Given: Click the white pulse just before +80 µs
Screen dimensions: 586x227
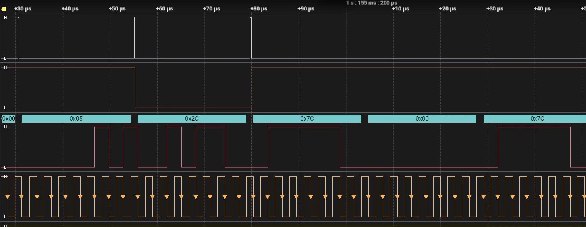Looking at the screenshot, I should pyautogui.click(x=251, y=38).
